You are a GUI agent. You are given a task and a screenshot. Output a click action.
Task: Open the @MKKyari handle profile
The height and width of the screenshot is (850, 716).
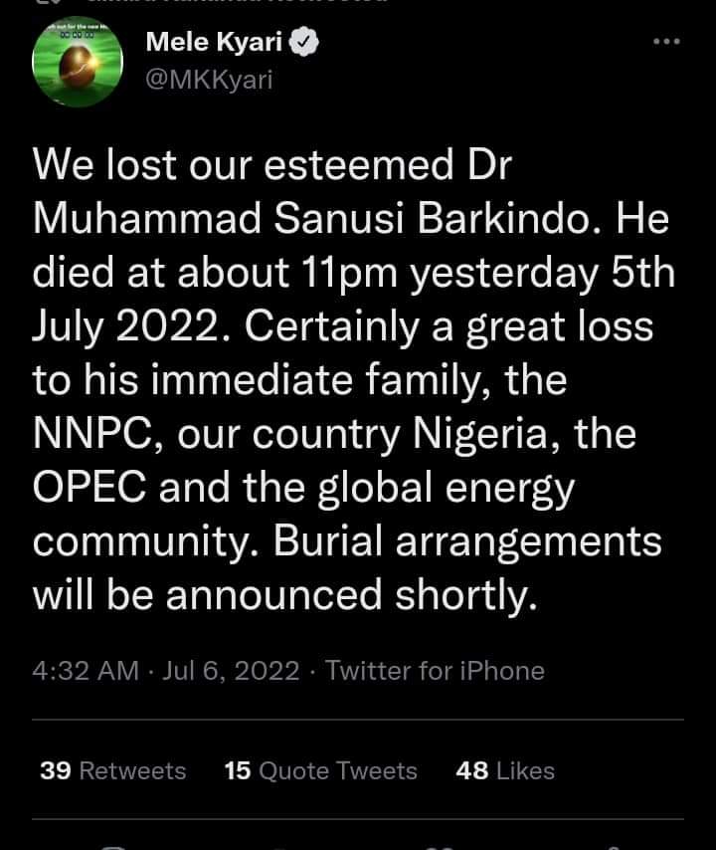208,81
